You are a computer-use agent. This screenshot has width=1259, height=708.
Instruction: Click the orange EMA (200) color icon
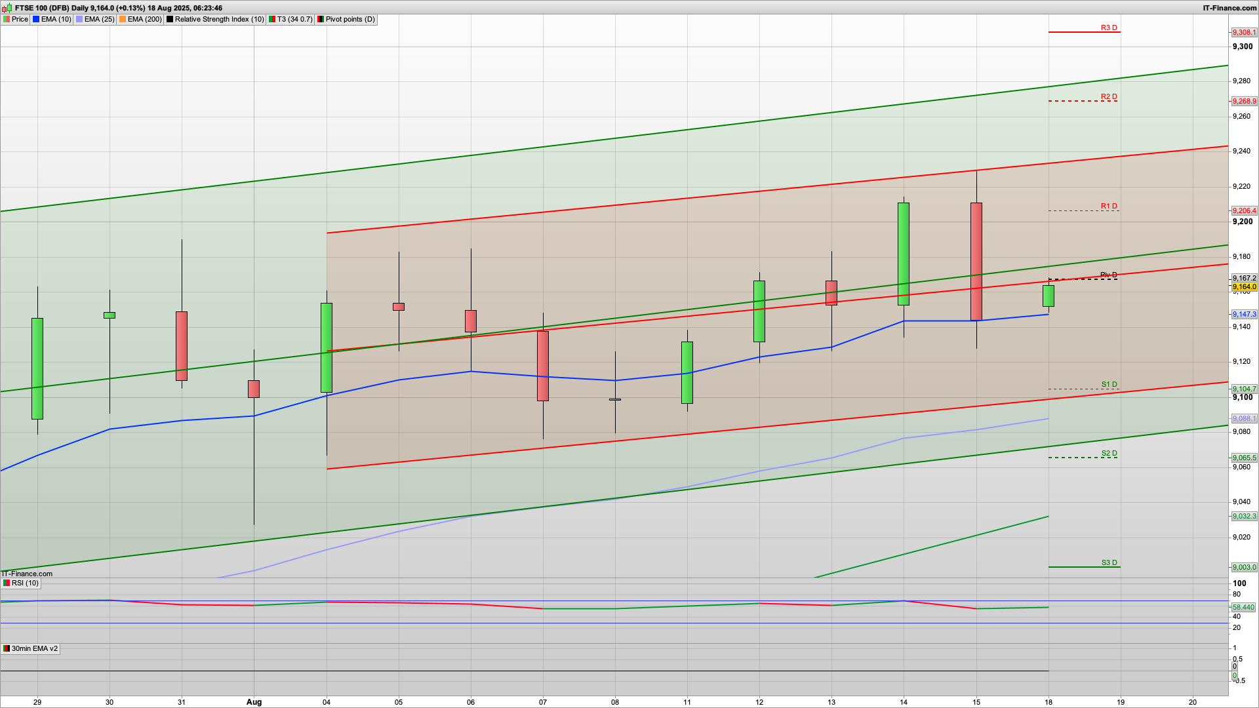pyautogui.click(x=123, y=20)
